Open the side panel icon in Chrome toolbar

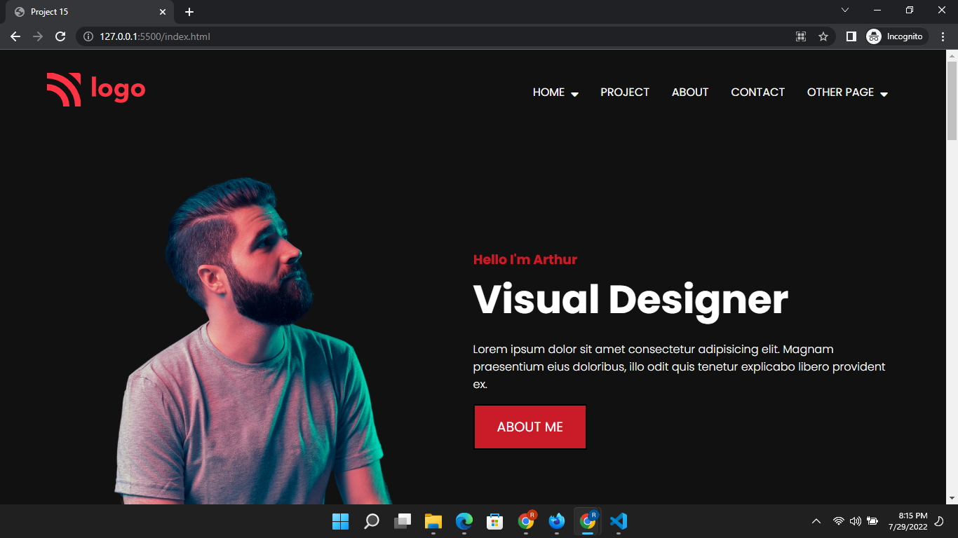click(851, 36)
